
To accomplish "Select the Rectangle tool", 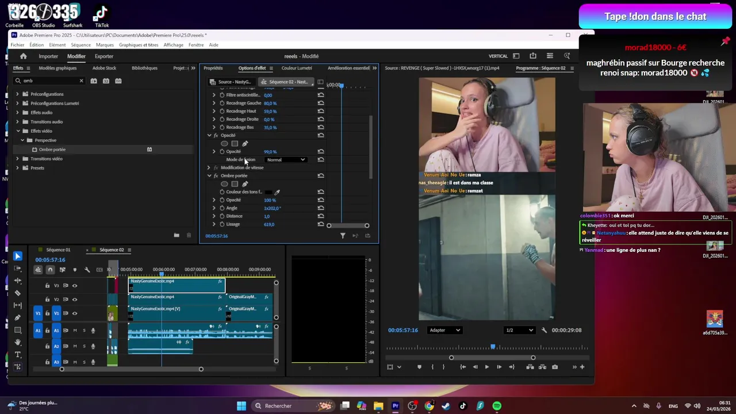I will click(x=18, y=330).
